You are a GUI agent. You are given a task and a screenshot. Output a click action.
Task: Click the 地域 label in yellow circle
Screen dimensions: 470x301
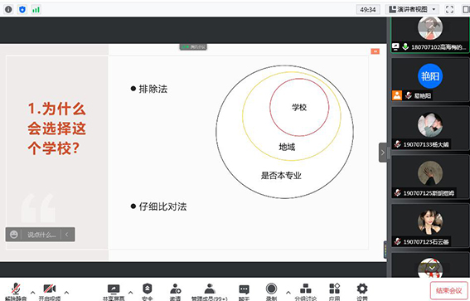click(287, 147)
